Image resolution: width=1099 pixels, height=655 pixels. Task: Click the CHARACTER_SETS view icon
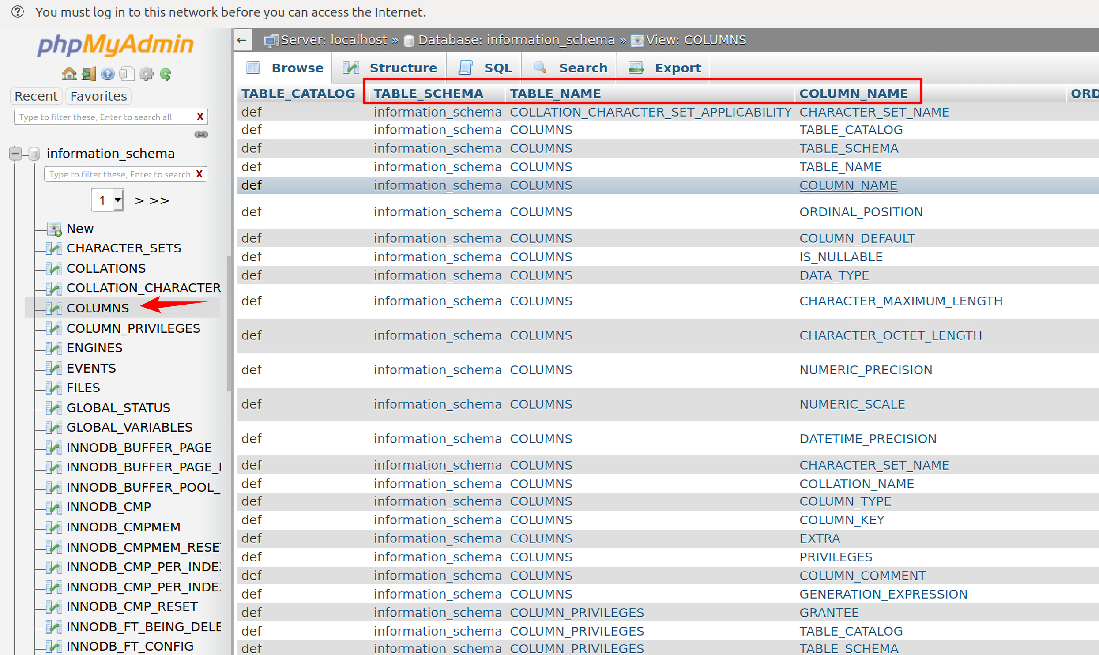click(x=54, y=248)
